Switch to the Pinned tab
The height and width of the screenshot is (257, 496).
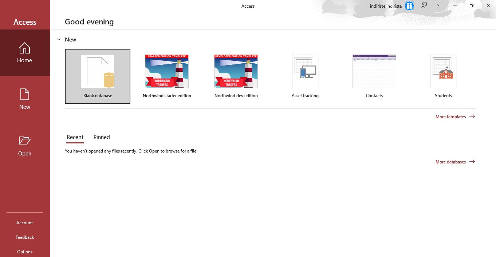(102, 137)
